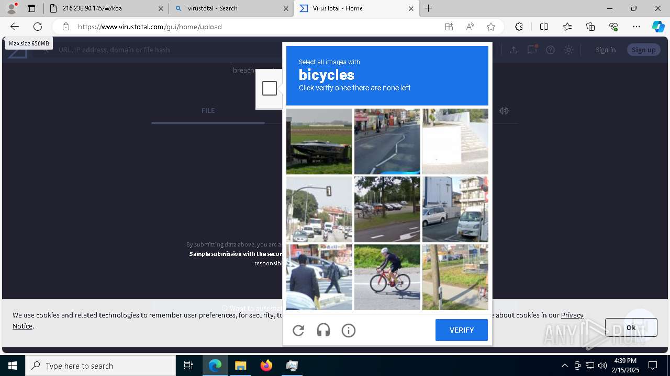Open browser Extensions menu
The width and height of the screenshot is (670, 376).
coord(519,27)
